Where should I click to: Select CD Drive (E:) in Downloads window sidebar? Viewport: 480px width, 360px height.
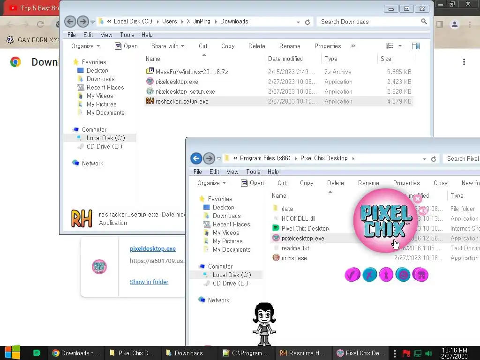click(104, 146)
